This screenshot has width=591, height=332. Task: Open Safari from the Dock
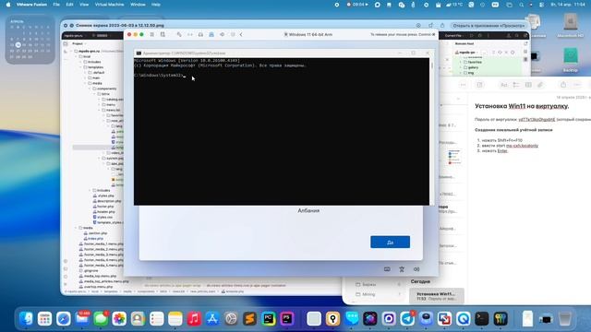64,319
